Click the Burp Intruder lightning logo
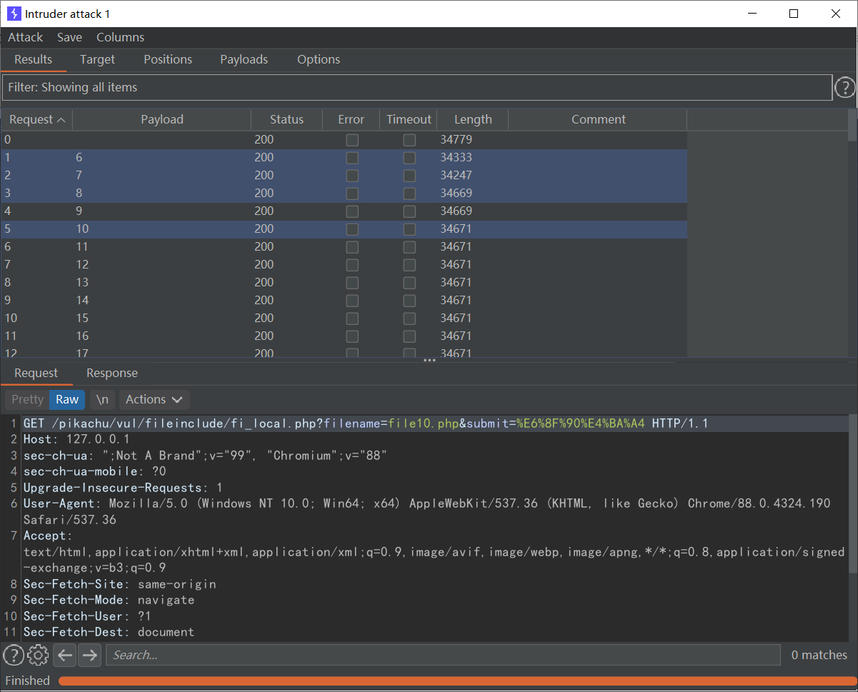The height and width of the screenshot is (692, 858). pyautogui.click(x=14, y=14)
